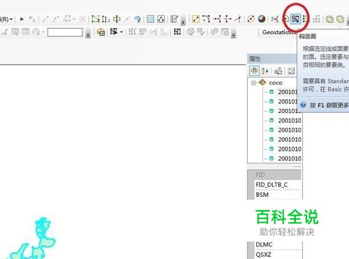Image resolution: width=349 pixels, height=259 pixels.
Task: Click inside the empty toolbar text box
Action: click(x=65, y=32)
